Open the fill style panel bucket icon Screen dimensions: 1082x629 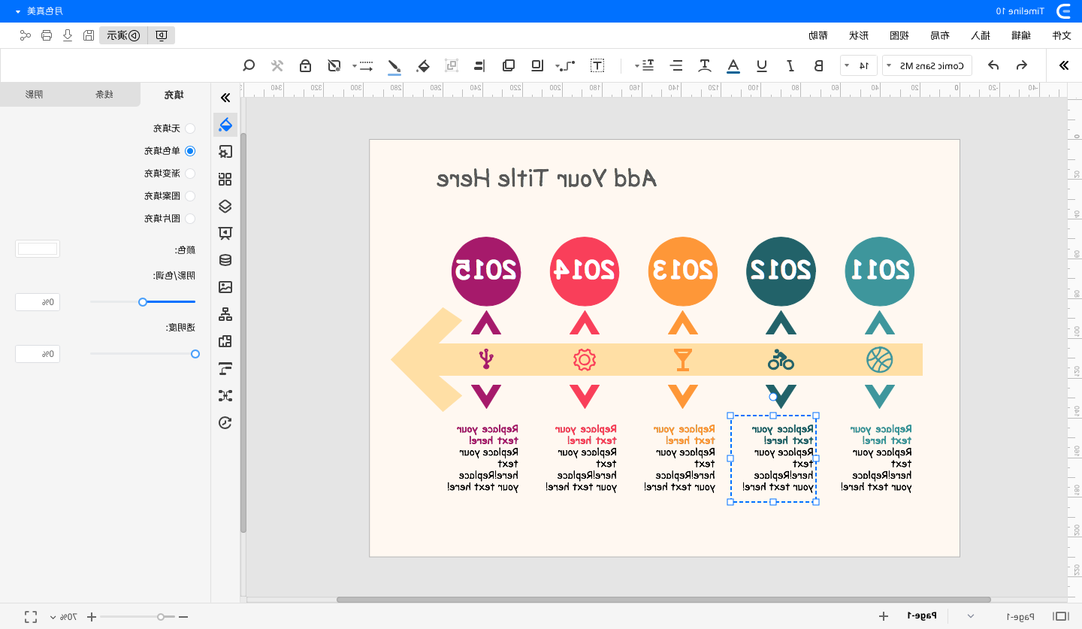225,124
